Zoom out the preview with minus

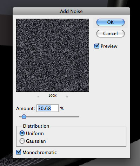38,96
